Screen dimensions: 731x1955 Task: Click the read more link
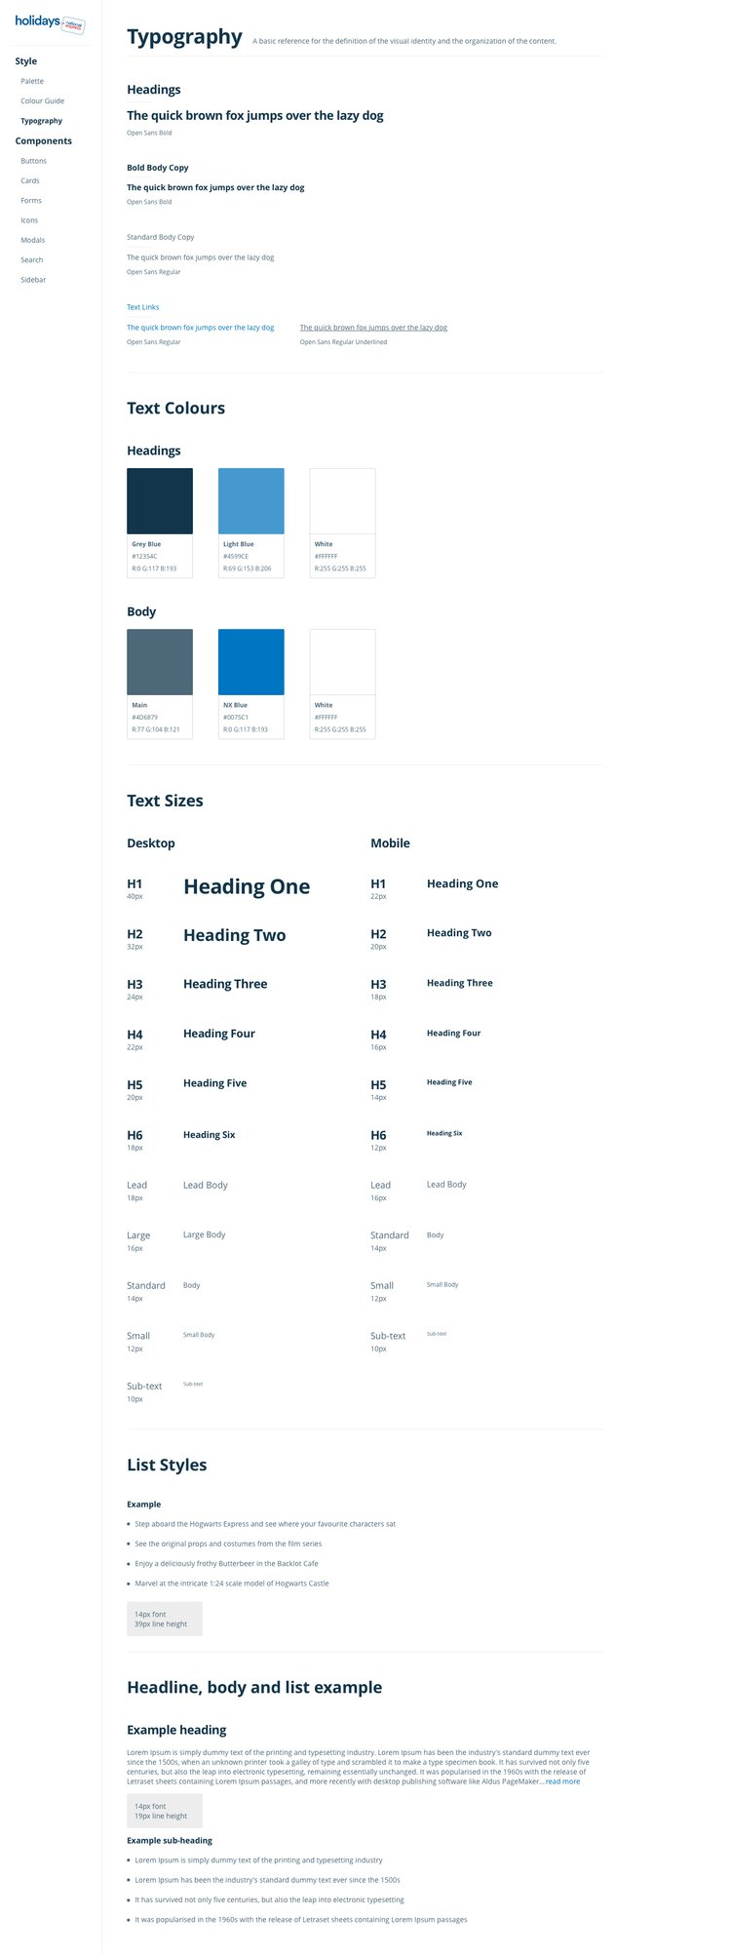[562, 1781]
